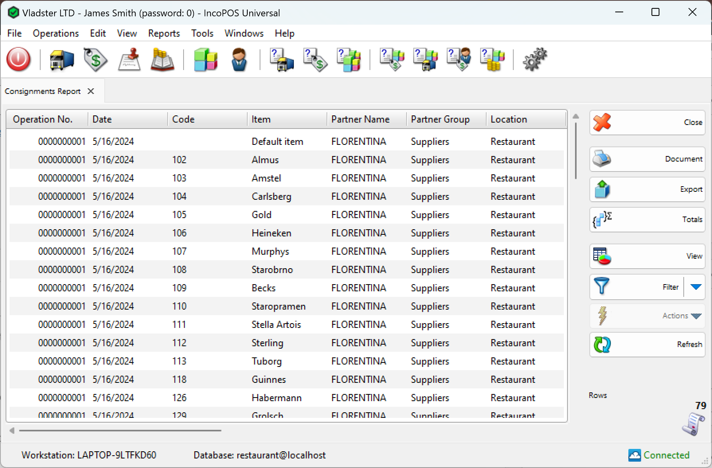This screenshot has width=712, height=468.
Task: Open report icon with partner and dollar
Action: tap(459, 60)
